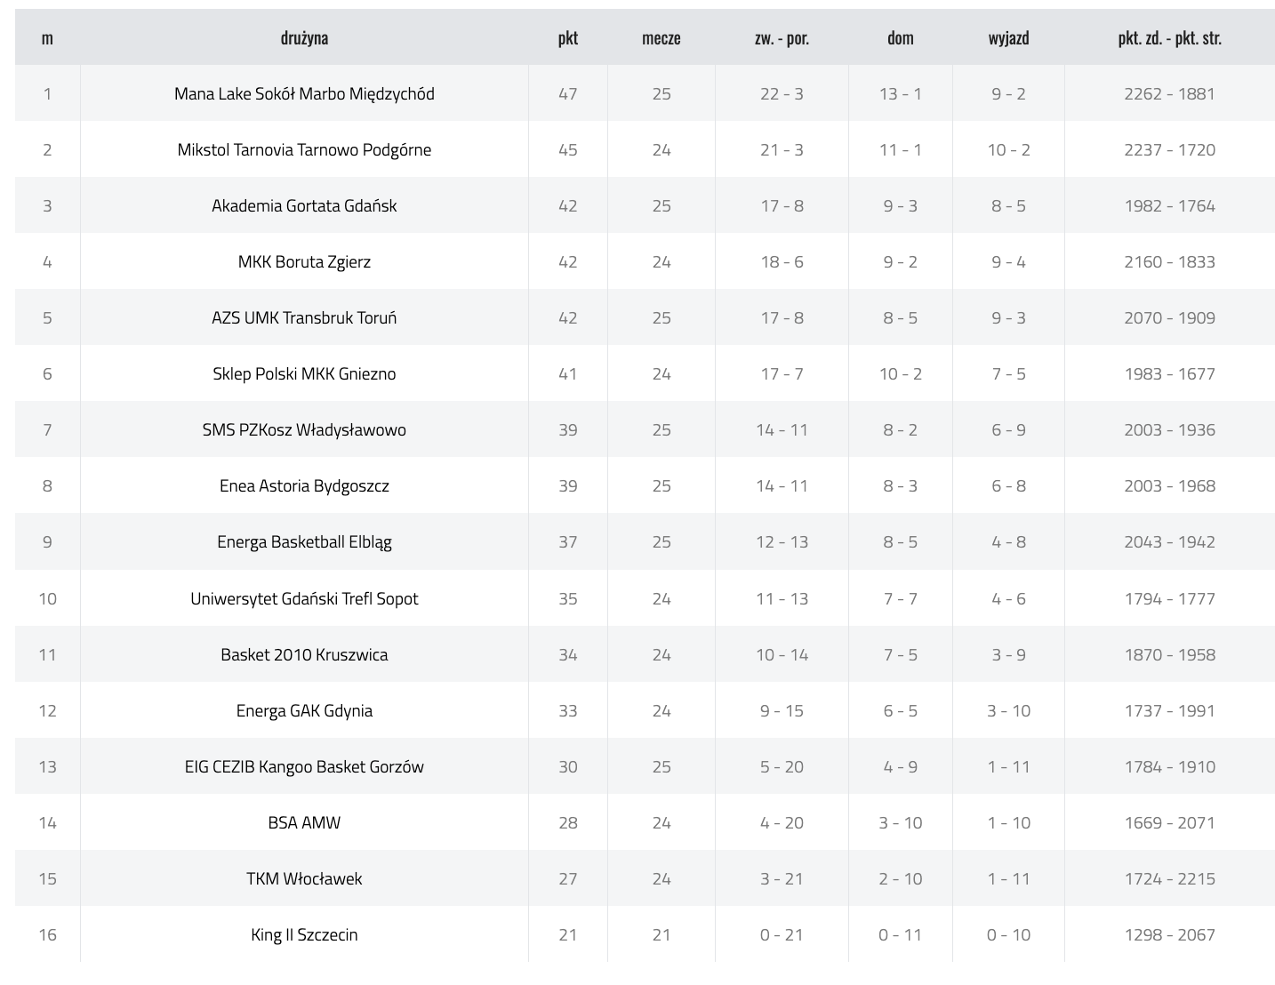Open Sklep Polski MKK Gniezno
Screen dimensions: 1275x985
point(304,373)
